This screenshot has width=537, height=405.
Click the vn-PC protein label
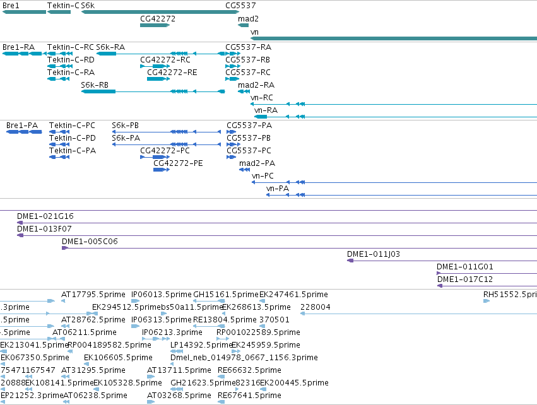(x=263, y=176)
